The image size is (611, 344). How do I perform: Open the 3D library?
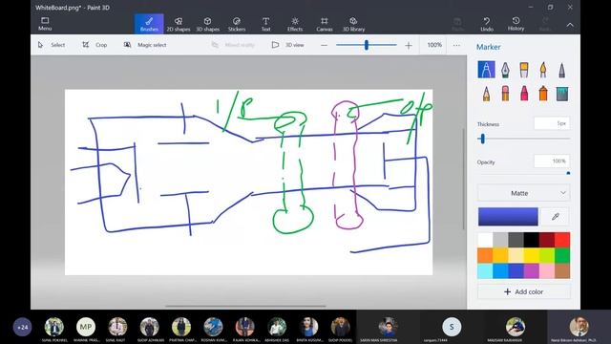point(353,24)
